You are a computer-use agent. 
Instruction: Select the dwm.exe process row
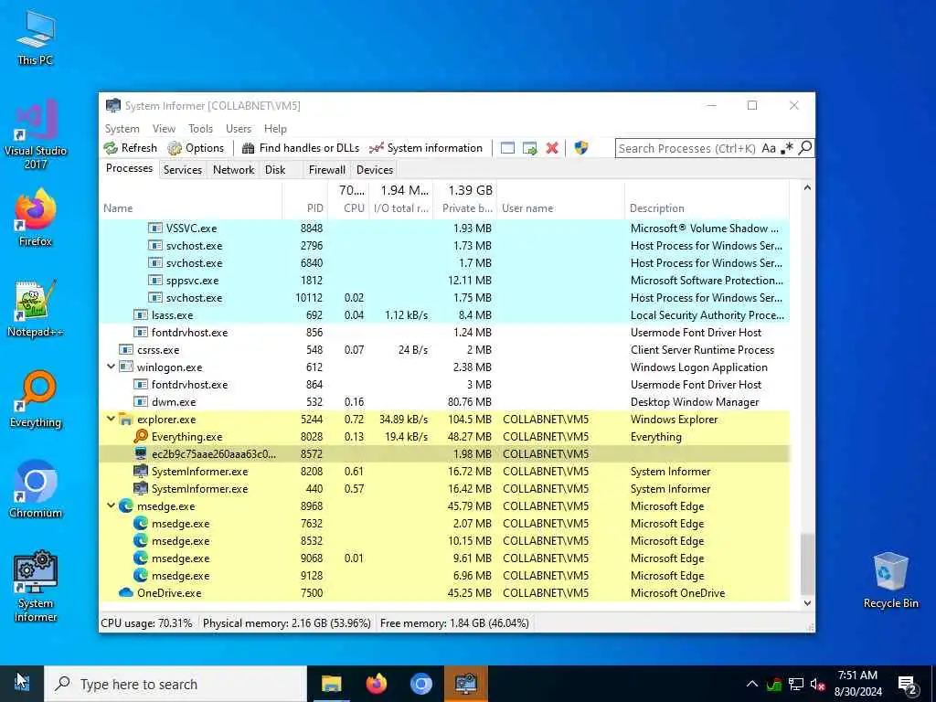(444, 402)
